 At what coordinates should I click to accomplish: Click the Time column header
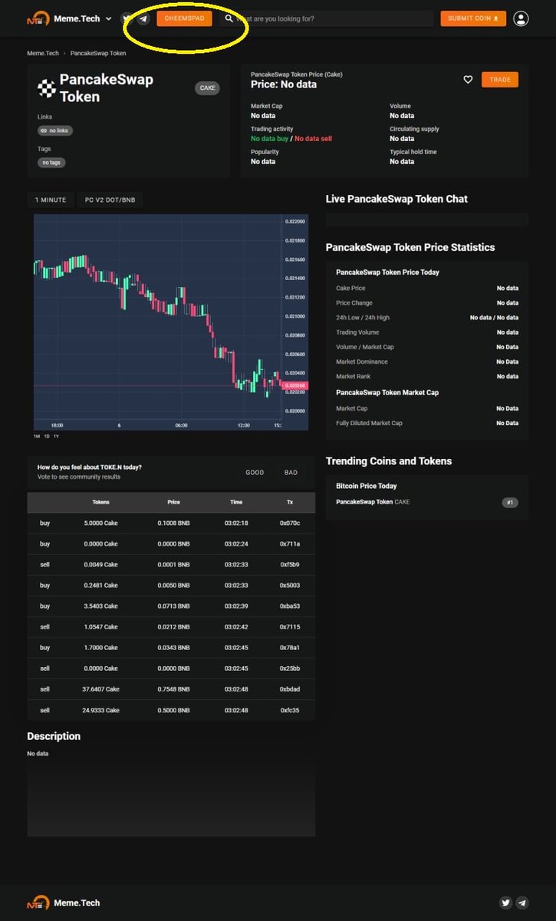tap(236, 502)
